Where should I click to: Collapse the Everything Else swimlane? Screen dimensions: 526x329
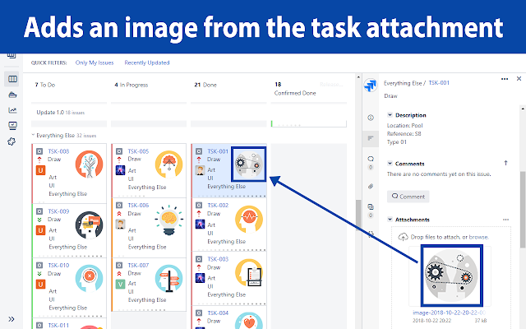click(33, 135)
